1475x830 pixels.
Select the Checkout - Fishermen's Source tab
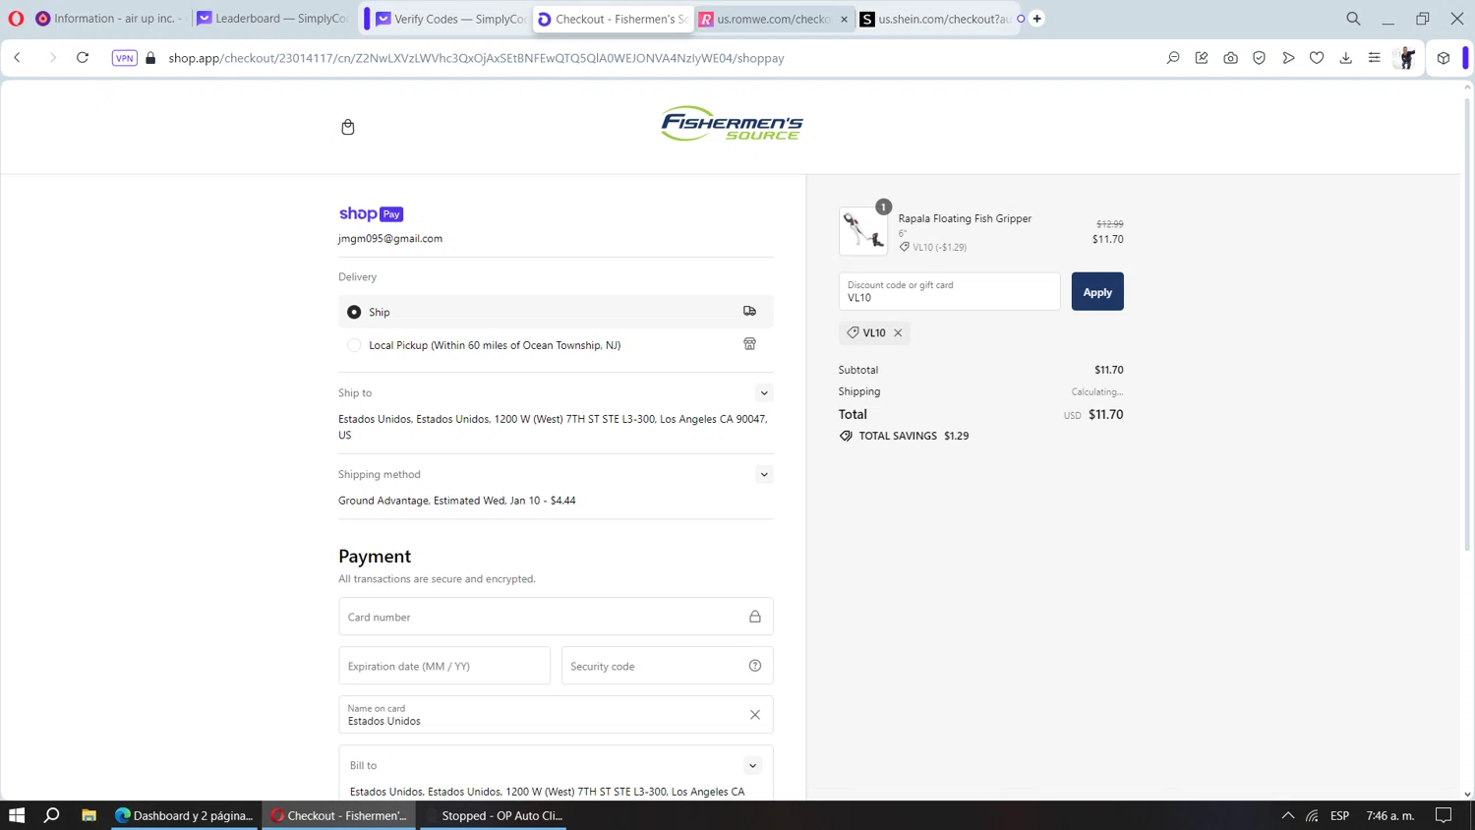pyautogui.click(x=613, y=19)
